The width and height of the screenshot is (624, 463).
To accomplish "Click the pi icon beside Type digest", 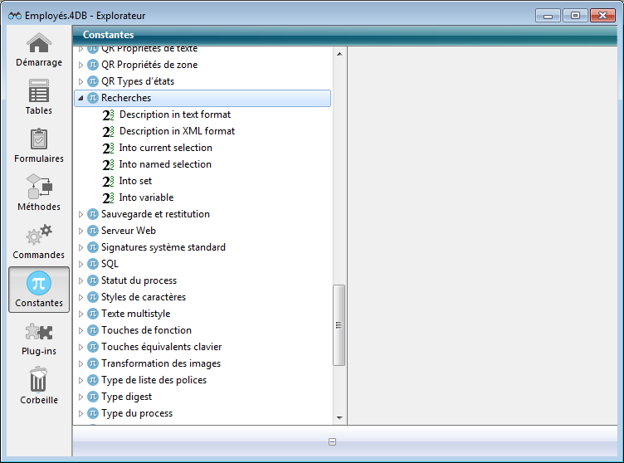I will click(93, 397).
